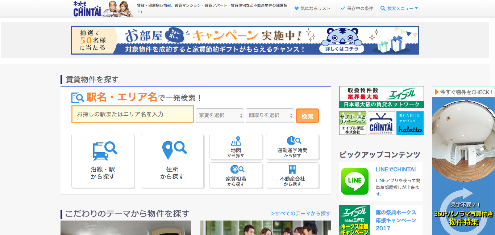Open the CHINTAI Channel TV icon
495x235 pixels.
click(381, 123)
